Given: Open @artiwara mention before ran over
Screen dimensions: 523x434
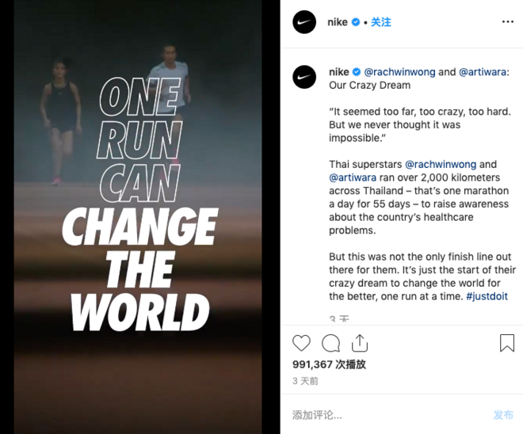Looking at the screenshot, I should [353, 177].
